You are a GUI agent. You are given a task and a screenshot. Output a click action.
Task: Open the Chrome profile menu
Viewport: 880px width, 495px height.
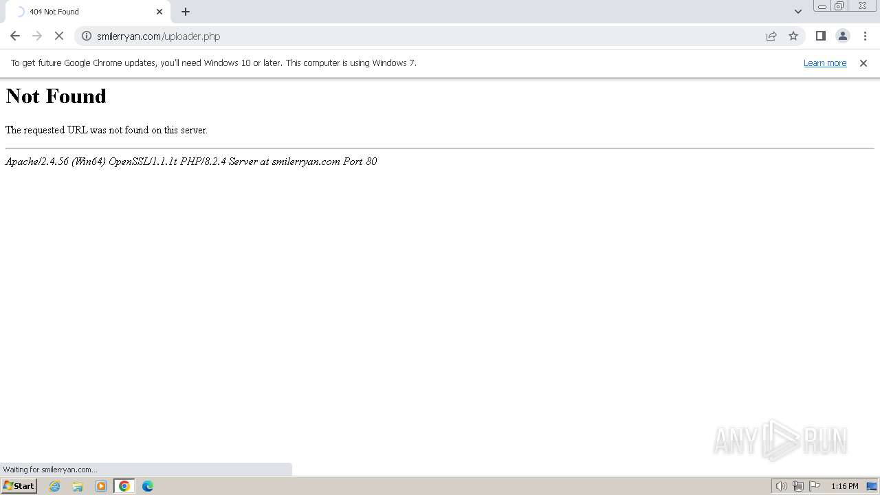843,36
